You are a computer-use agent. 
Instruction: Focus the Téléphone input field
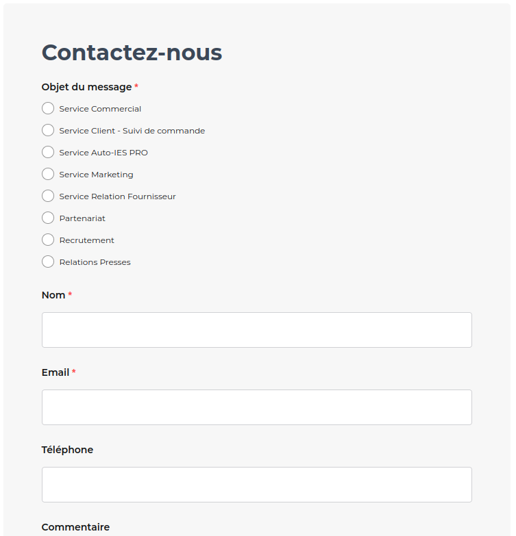click(x=257, y=485)
